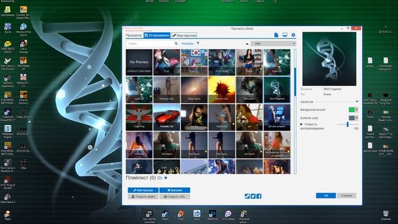
Task: Click into the Поиск search field
Action: point(150,44)
